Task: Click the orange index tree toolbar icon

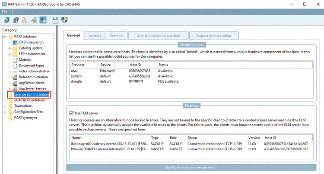Action: (x=25, y=20)
